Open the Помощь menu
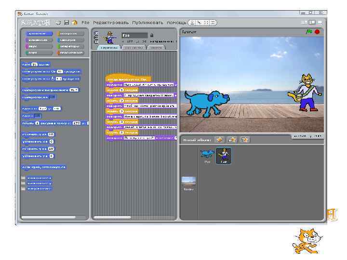 (x=176, y=23)
